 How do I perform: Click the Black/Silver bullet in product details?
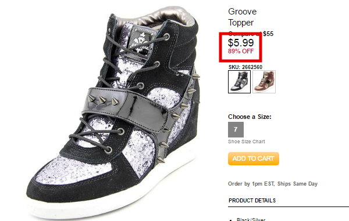tap(251, 219)
